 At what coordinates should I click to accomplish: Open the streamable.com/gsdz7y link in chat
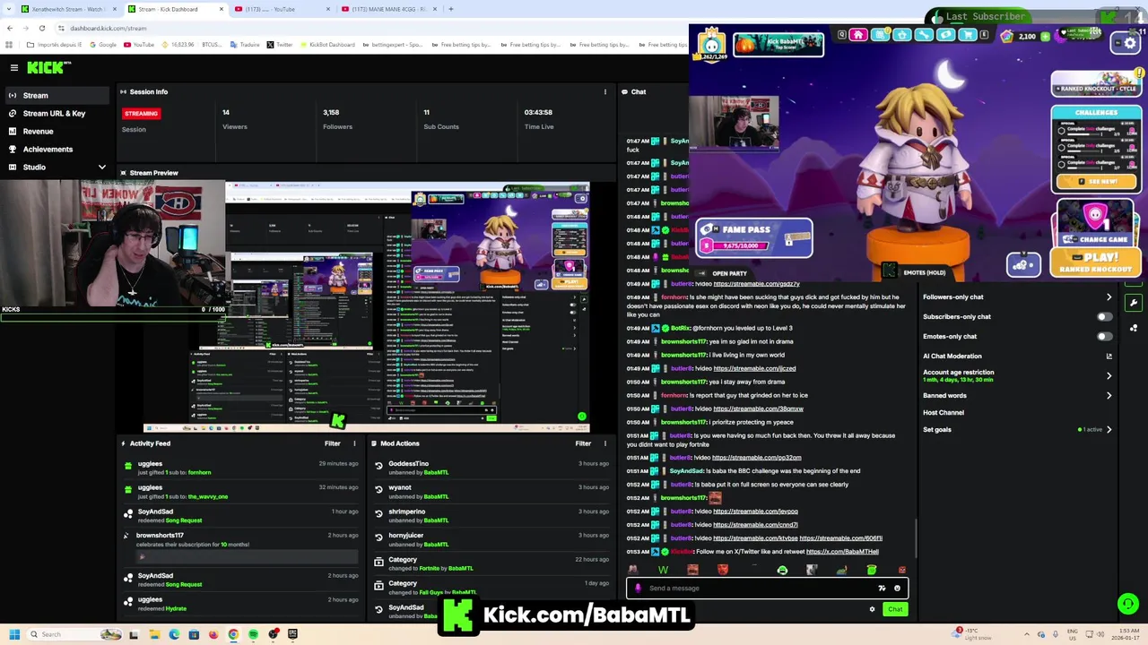pyautogui.click(x=755, y=284)
